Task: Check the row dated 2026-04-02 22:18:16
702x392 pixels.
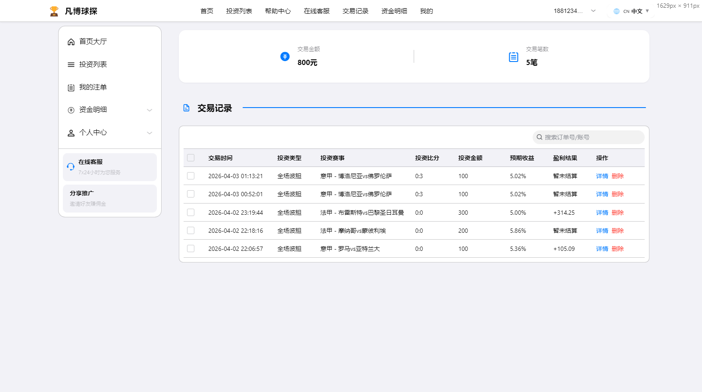Action: point(191,231)
